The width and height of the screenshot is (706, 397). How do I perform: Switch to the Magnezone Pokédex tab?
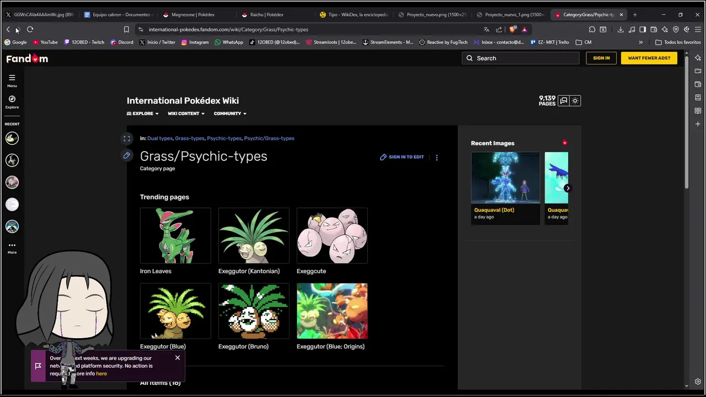pos(192,15)
